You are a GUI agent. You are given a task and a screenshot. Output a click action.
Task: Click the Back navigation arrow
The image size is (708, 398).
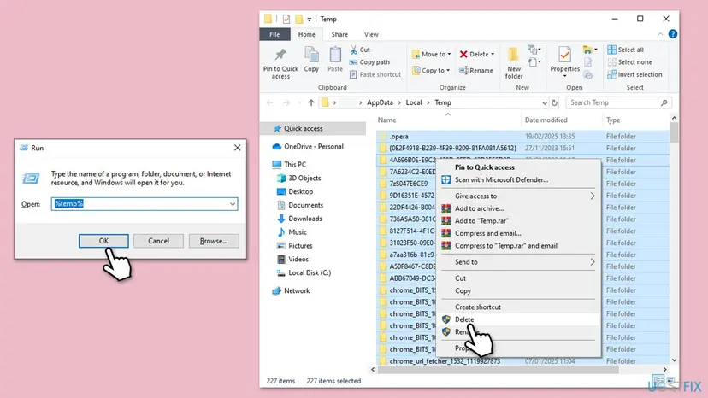coord(270,102)
